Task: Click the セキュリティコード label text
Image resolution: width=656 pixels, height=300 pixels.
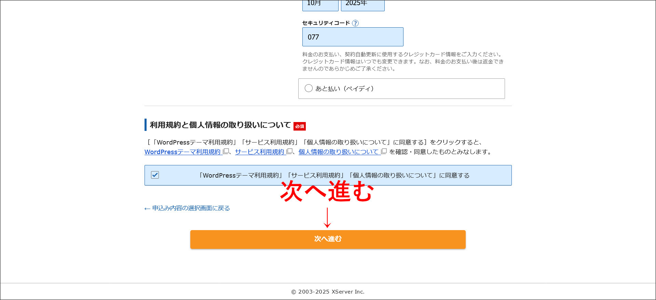Action: pos(326,23)
